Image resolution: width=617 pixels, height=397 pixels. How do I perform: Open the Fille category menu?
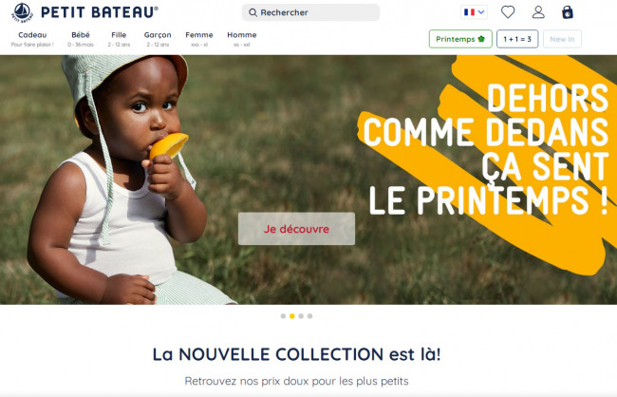119,39
